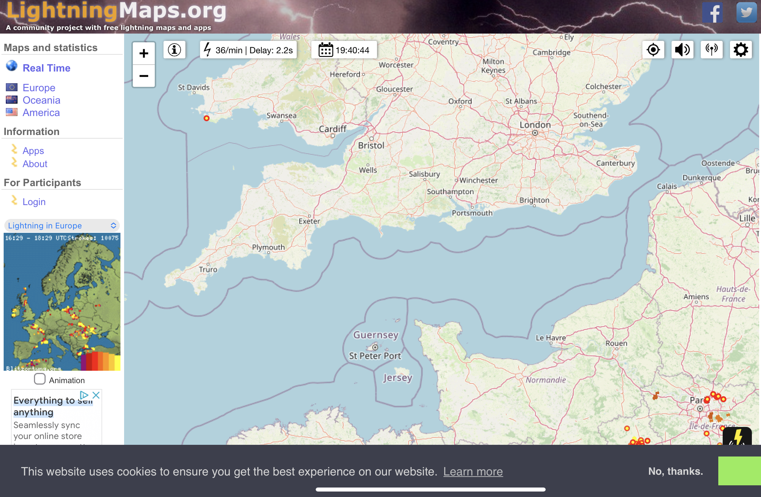Center map on my location target icon
This screenshot has width=761, height=497.
(x=653, y=50)
